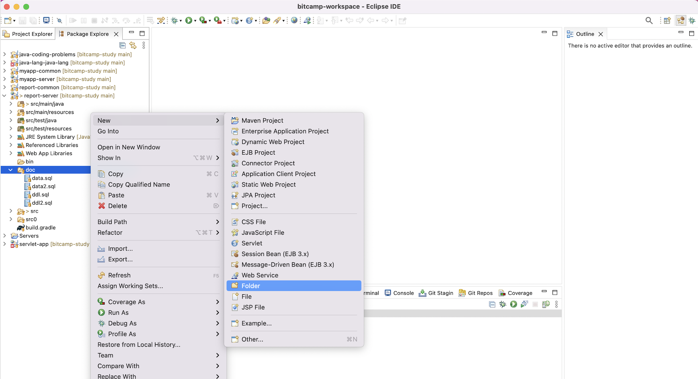Click the magnifier search icon at top right
This screenshot has width=698, height=379.
(x=649, y=21)
